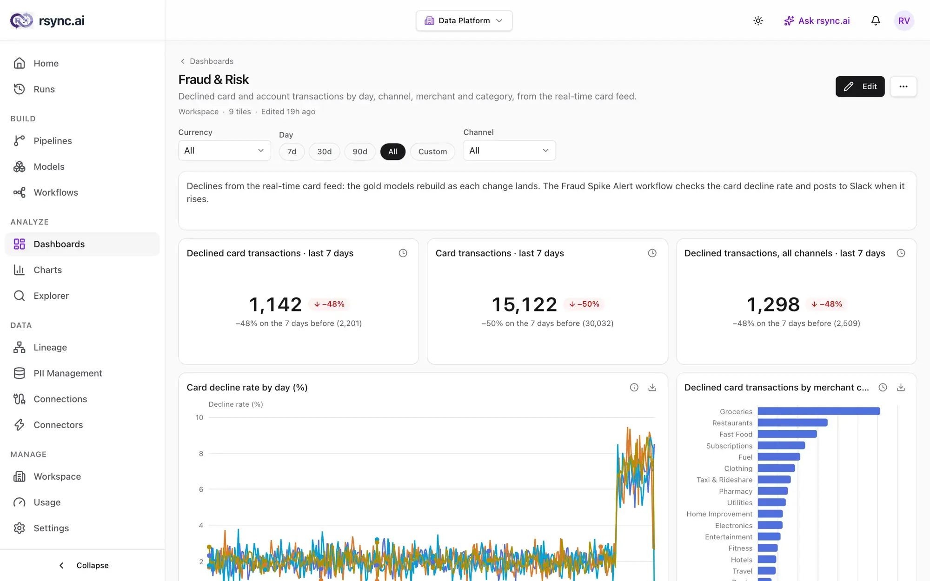The image size is (930, 581).
Task: Open the Explorer page
Action: pyautogui.click(x=82, y=296)
